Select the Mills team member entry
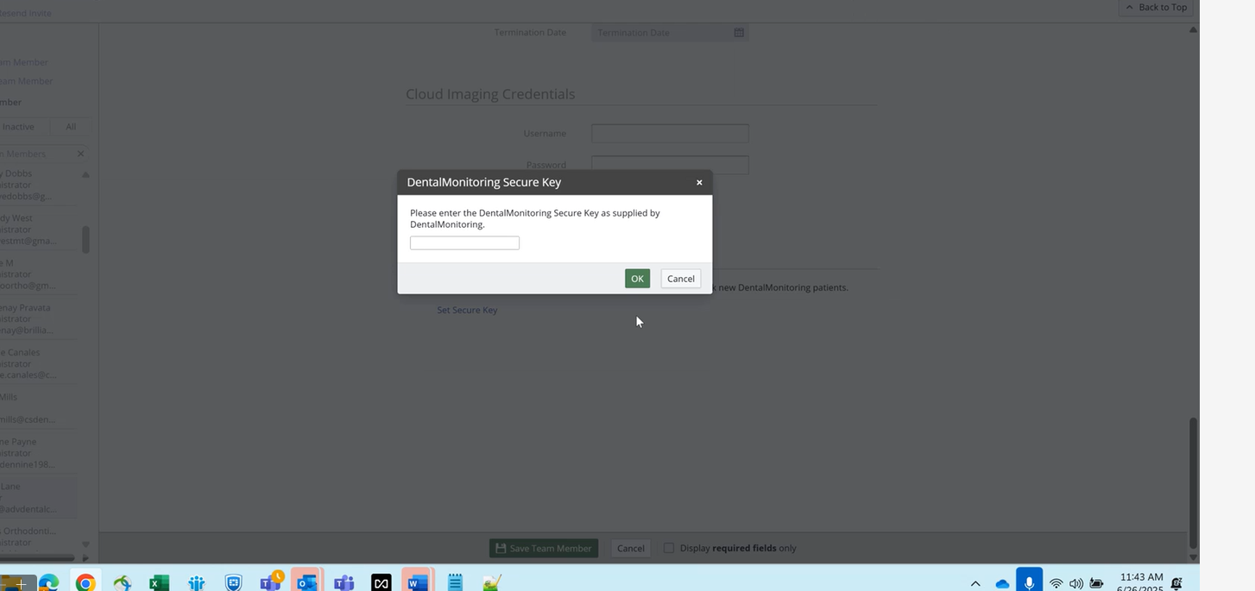Viewport: 1255px width, 591px height. 38,409
